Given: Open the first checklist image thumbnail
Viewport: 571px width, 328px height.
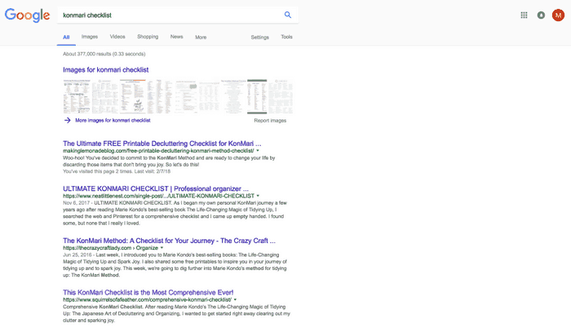Looking at the screenshot, I should click(x=77, y=96).
